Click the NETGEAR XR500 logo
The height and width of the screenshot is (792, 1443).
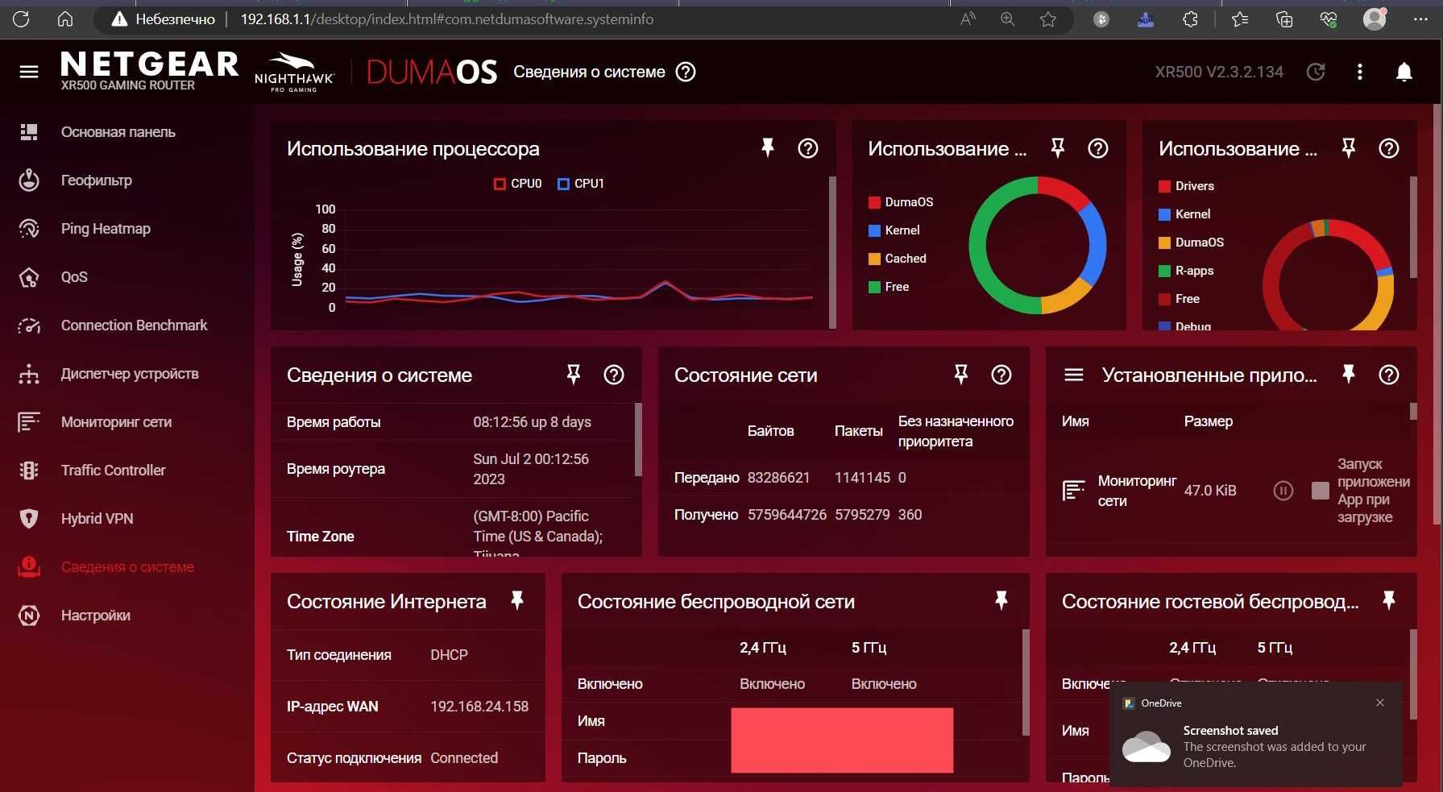(150, 71)
